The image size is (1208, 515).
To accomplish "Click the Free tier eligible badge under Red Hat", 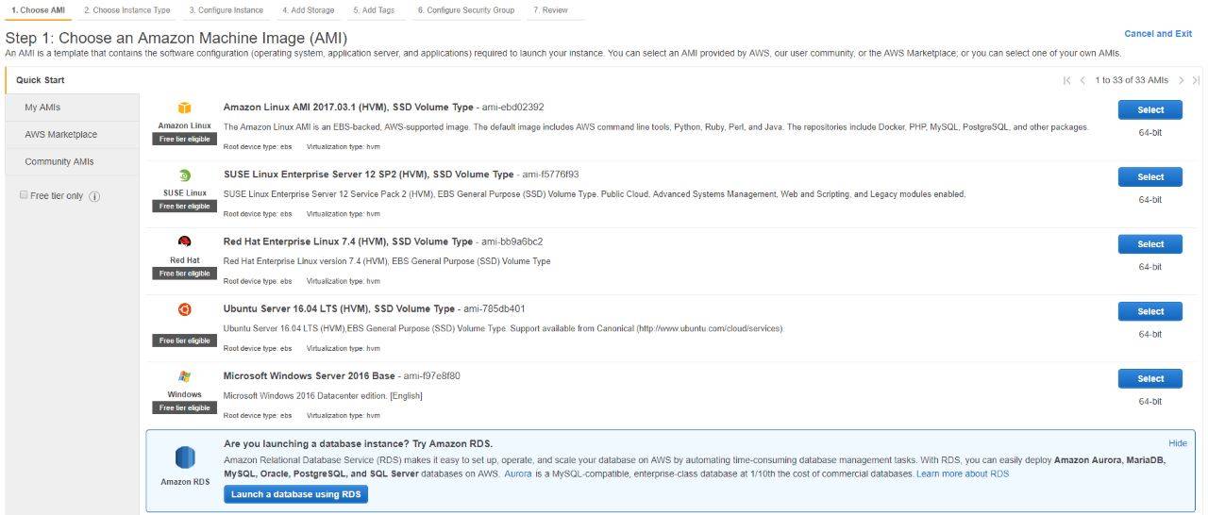I will [185, 274].
